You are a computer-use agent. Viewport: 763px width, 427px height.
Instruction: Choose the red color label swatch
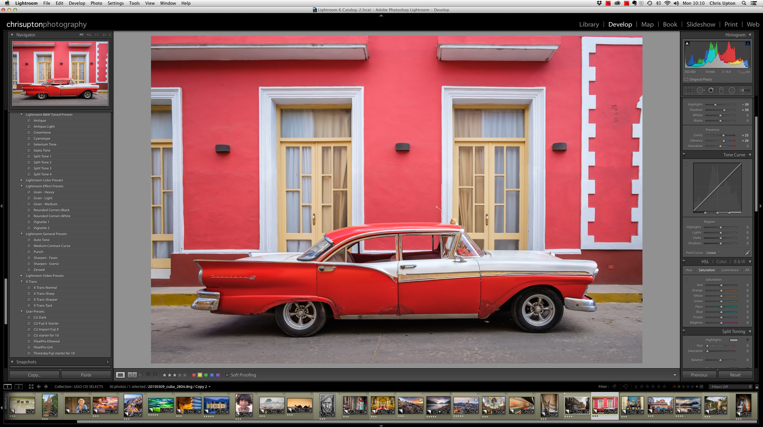(193, 375)
